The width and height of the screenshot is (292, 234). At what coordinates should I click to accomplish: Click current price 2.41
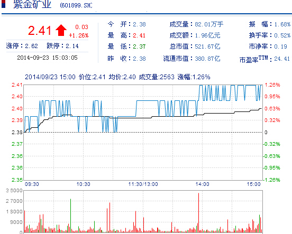coord(40,31)
